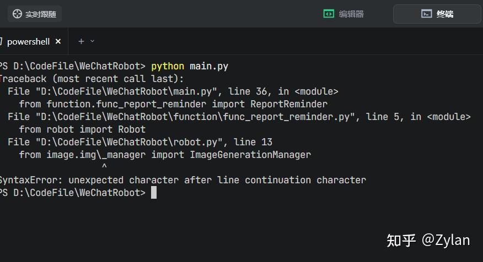483x262 pixels.
Task: Click the 终端 terminal prompt icon
Action: pyautogui.click(x=426, y=14)
